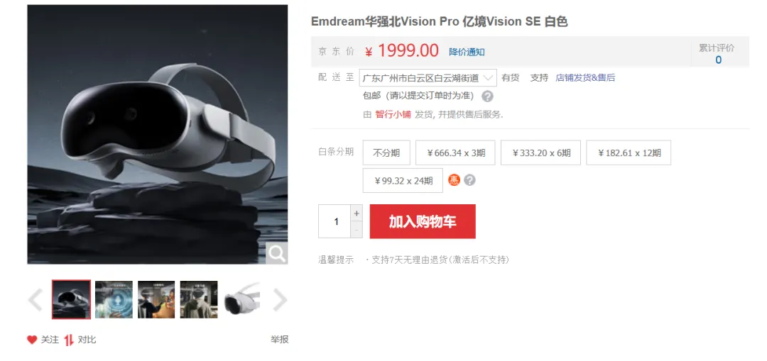The height and width of the screenshot is (361, 767).
Task: Click the quantity input field
Action: 334,221
